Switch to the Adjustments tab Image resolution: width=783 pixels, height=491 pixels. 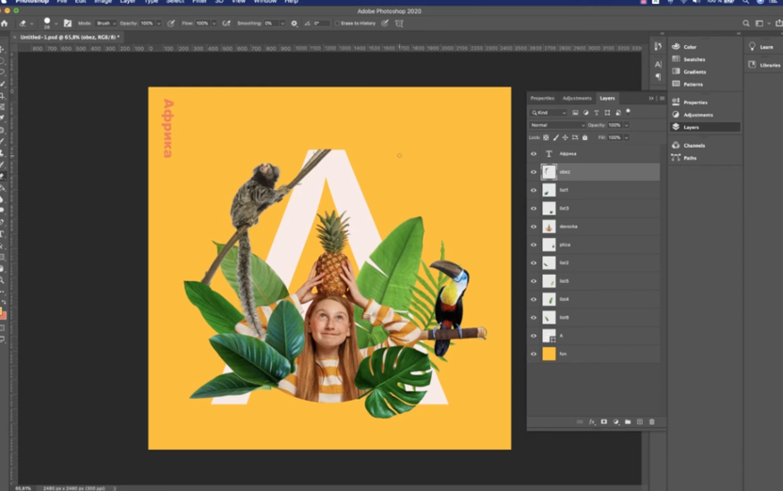pyautogui.click(x=576, y=98)
